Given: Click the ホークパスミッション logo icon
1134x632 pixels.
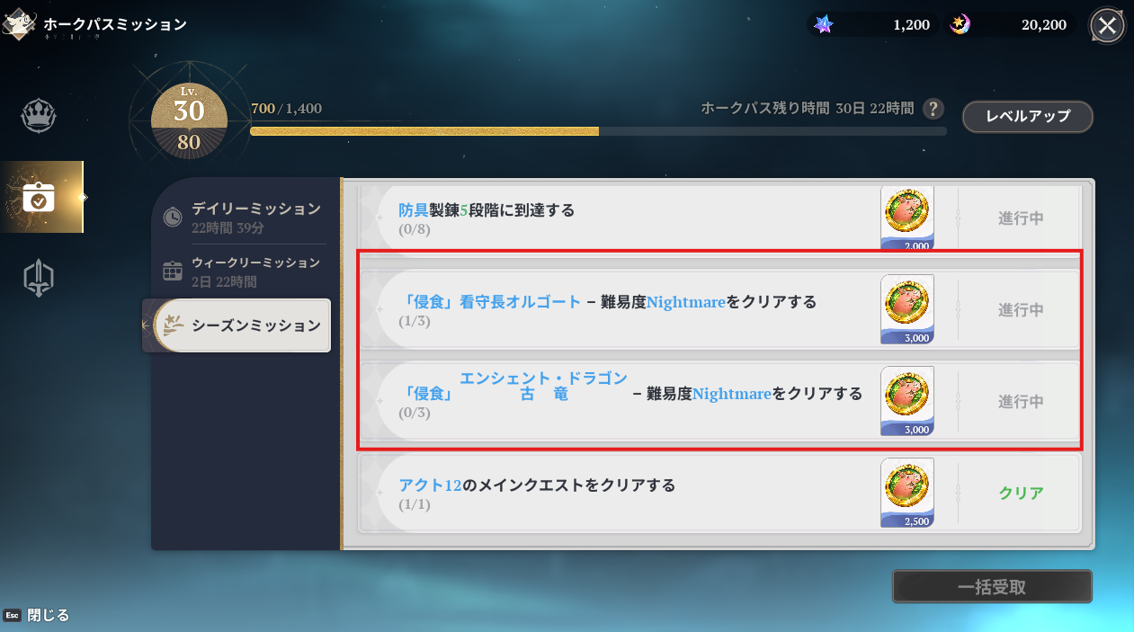Looking at the screenshot, I should (19, 24).
